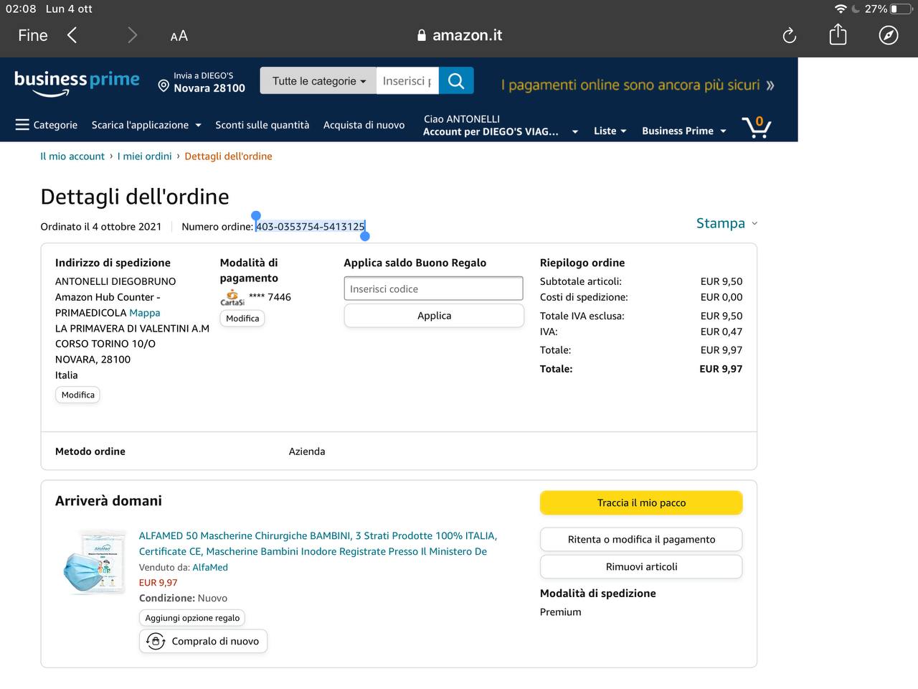Screen dimensions: 918x689
Task: Click the Rimuovi articoli button
Action: click(641, 566)
